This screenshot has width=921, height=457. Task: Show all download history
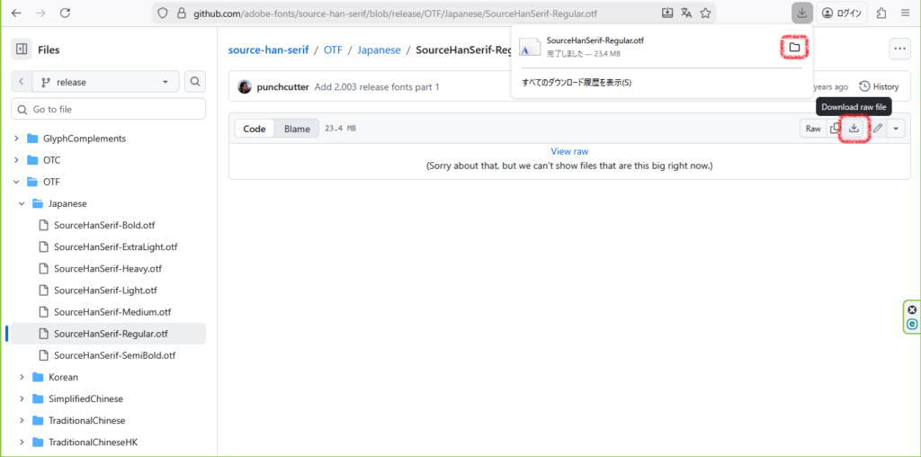[x=577, y=83]
